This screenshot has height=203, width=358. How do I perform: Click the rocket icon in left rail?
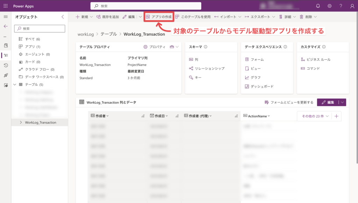point(6,75)
